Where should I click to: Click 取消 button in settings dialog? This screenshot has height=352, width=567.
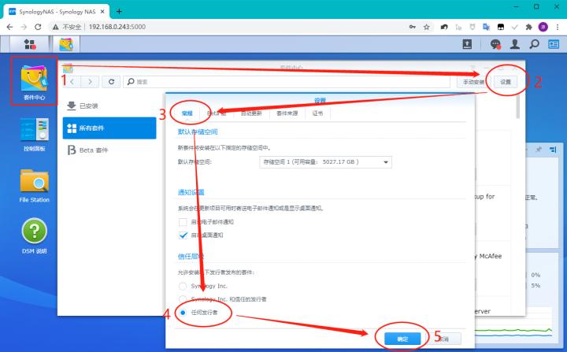(443, 339)
